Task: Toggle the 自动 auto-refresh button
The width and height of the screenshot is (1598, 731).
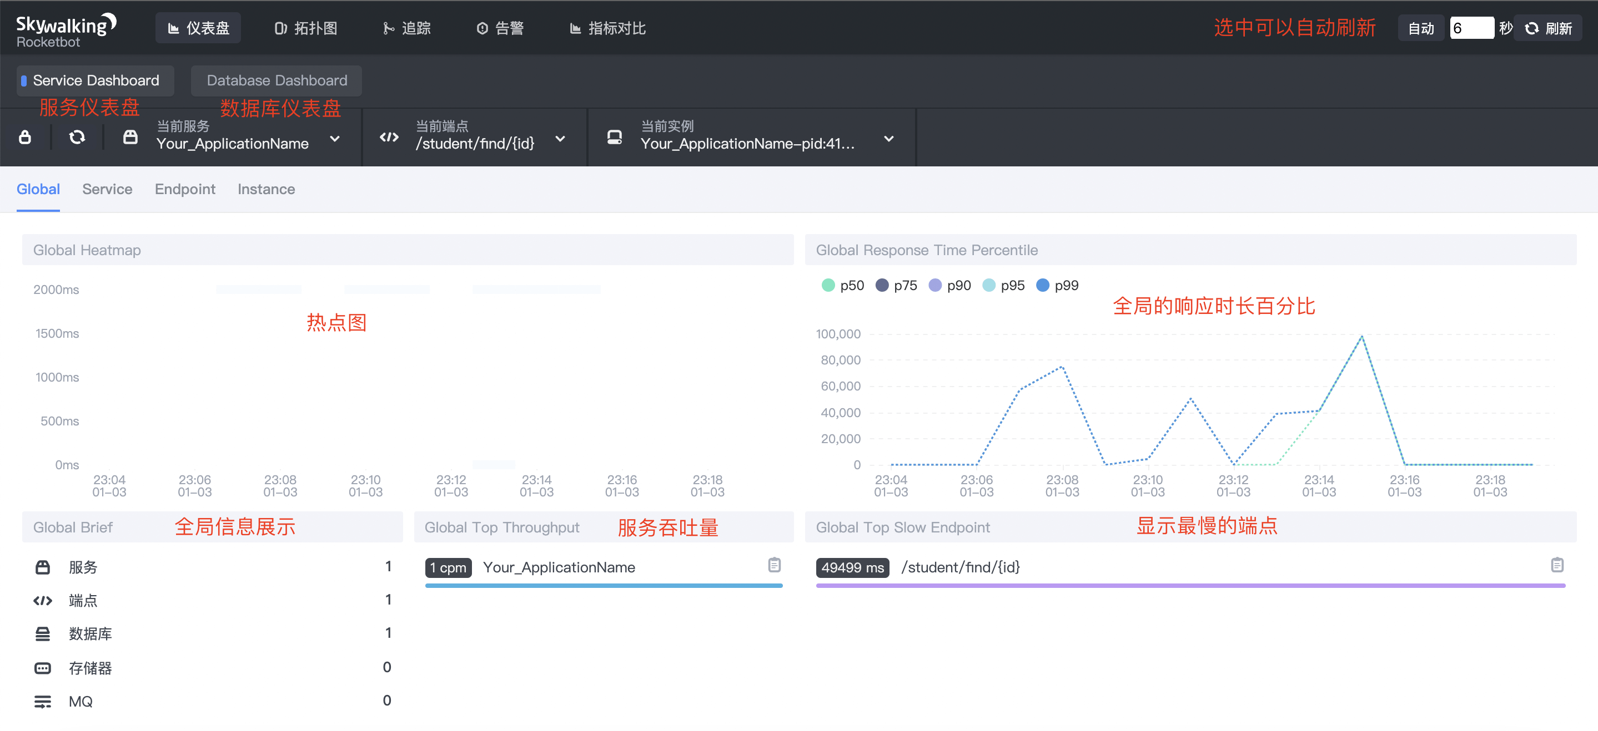Action: [x=1420, y=28]
